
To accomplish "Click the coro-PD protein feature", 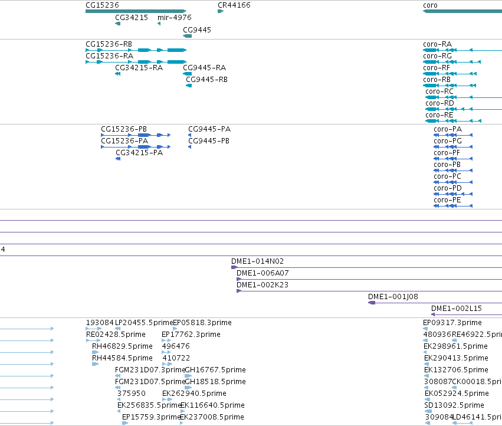I will pos(453,194).
